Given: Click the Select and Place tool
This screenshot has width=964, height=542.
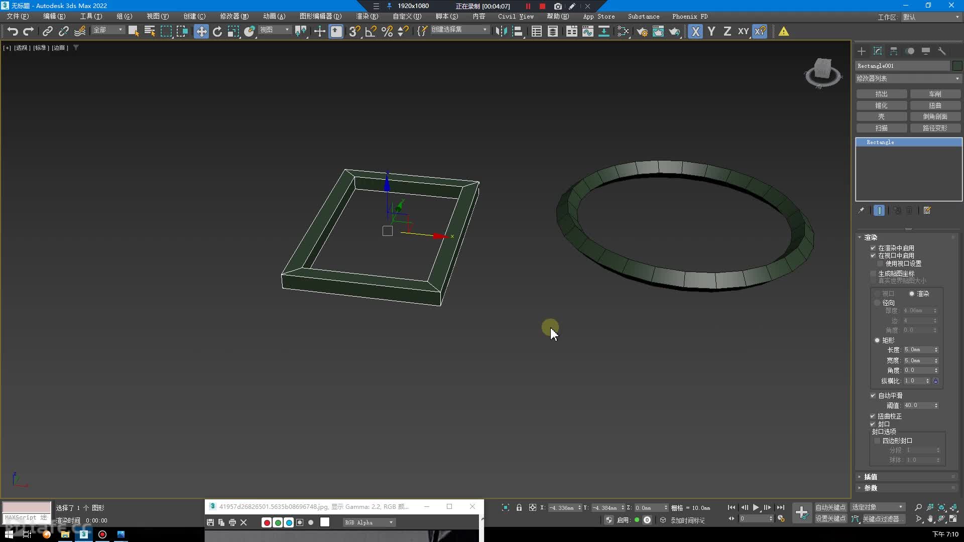Looking at the screenshot, I should click(x=250, y=32).
